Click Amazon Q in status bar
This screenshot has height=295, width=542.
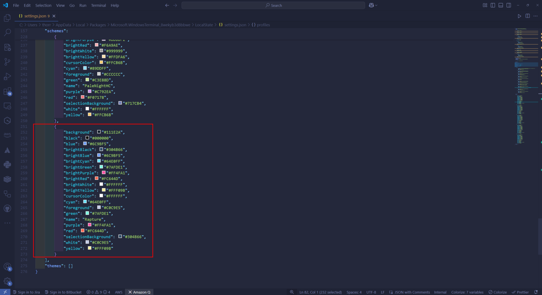[139, 292]
